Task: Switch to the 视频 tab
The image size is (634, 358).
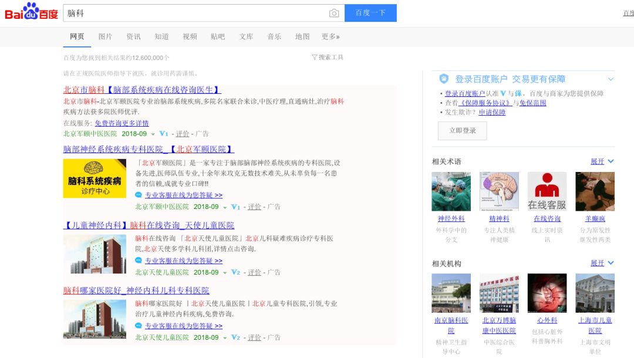Action: coord(189,36)
